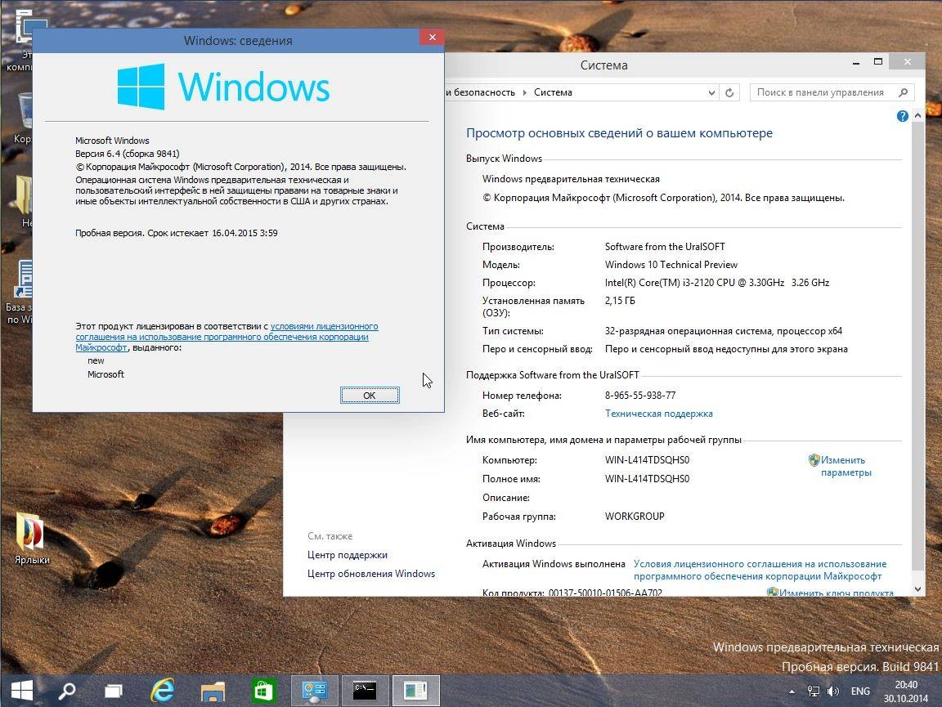Click the System window vertical scrollbar thumb

coord(917,346)
